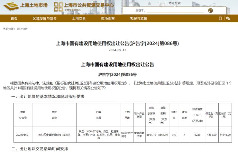
Task: Open the mobile phone version icon
Action: click(x=220, y=18)
